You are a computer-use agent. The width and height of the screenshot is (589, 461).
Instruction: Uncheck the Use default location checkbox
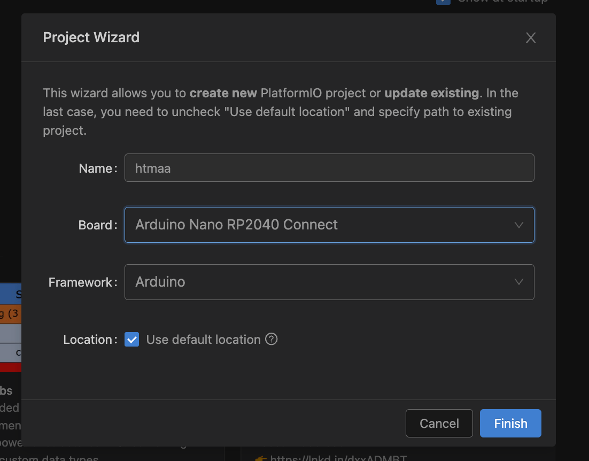(131, 340)
